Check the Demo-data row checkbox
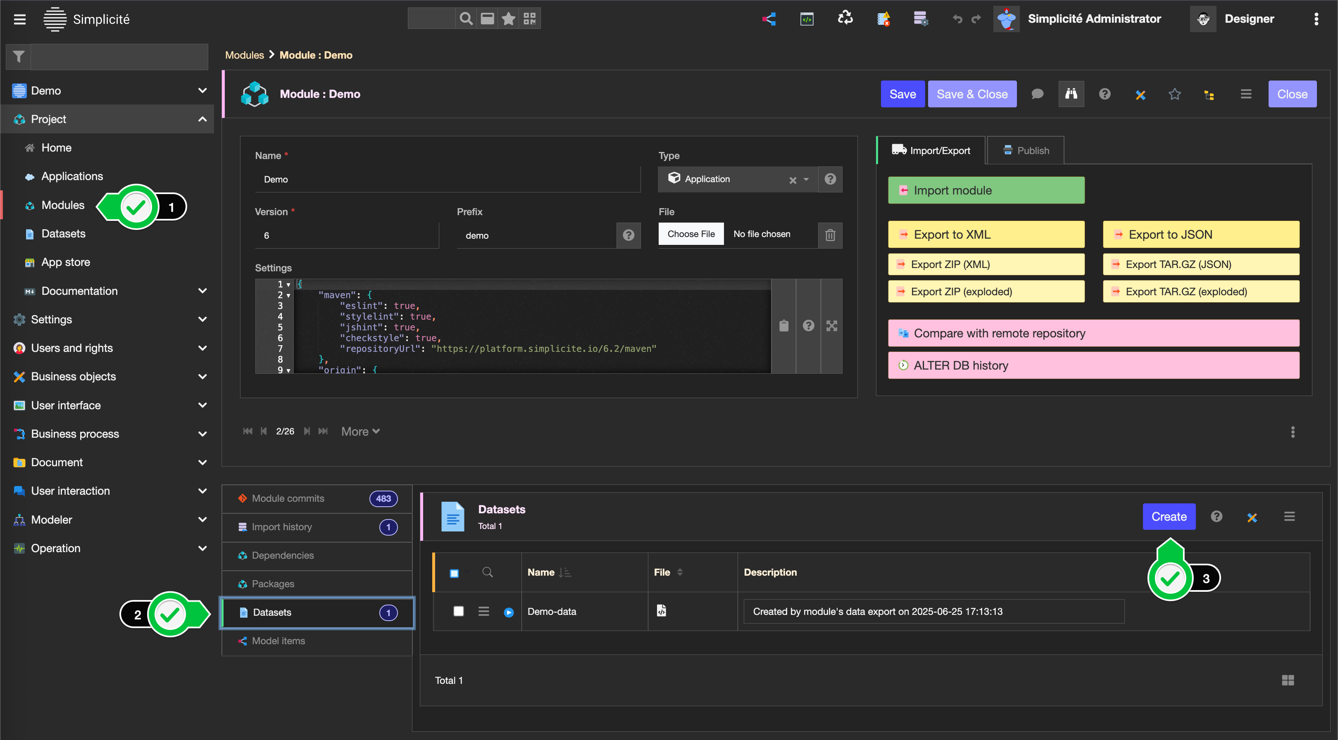This screenshot has height=740, width=1338. [x=458, y=611]
